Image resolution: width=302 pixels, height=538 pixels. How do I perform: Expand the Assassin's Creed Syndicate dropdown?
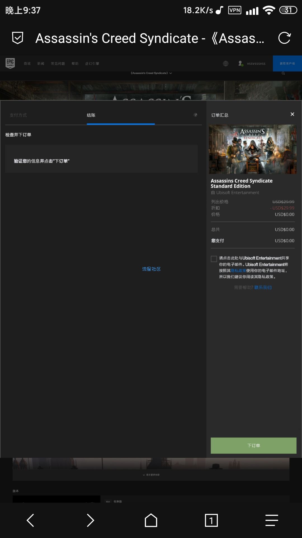[151, 73]
